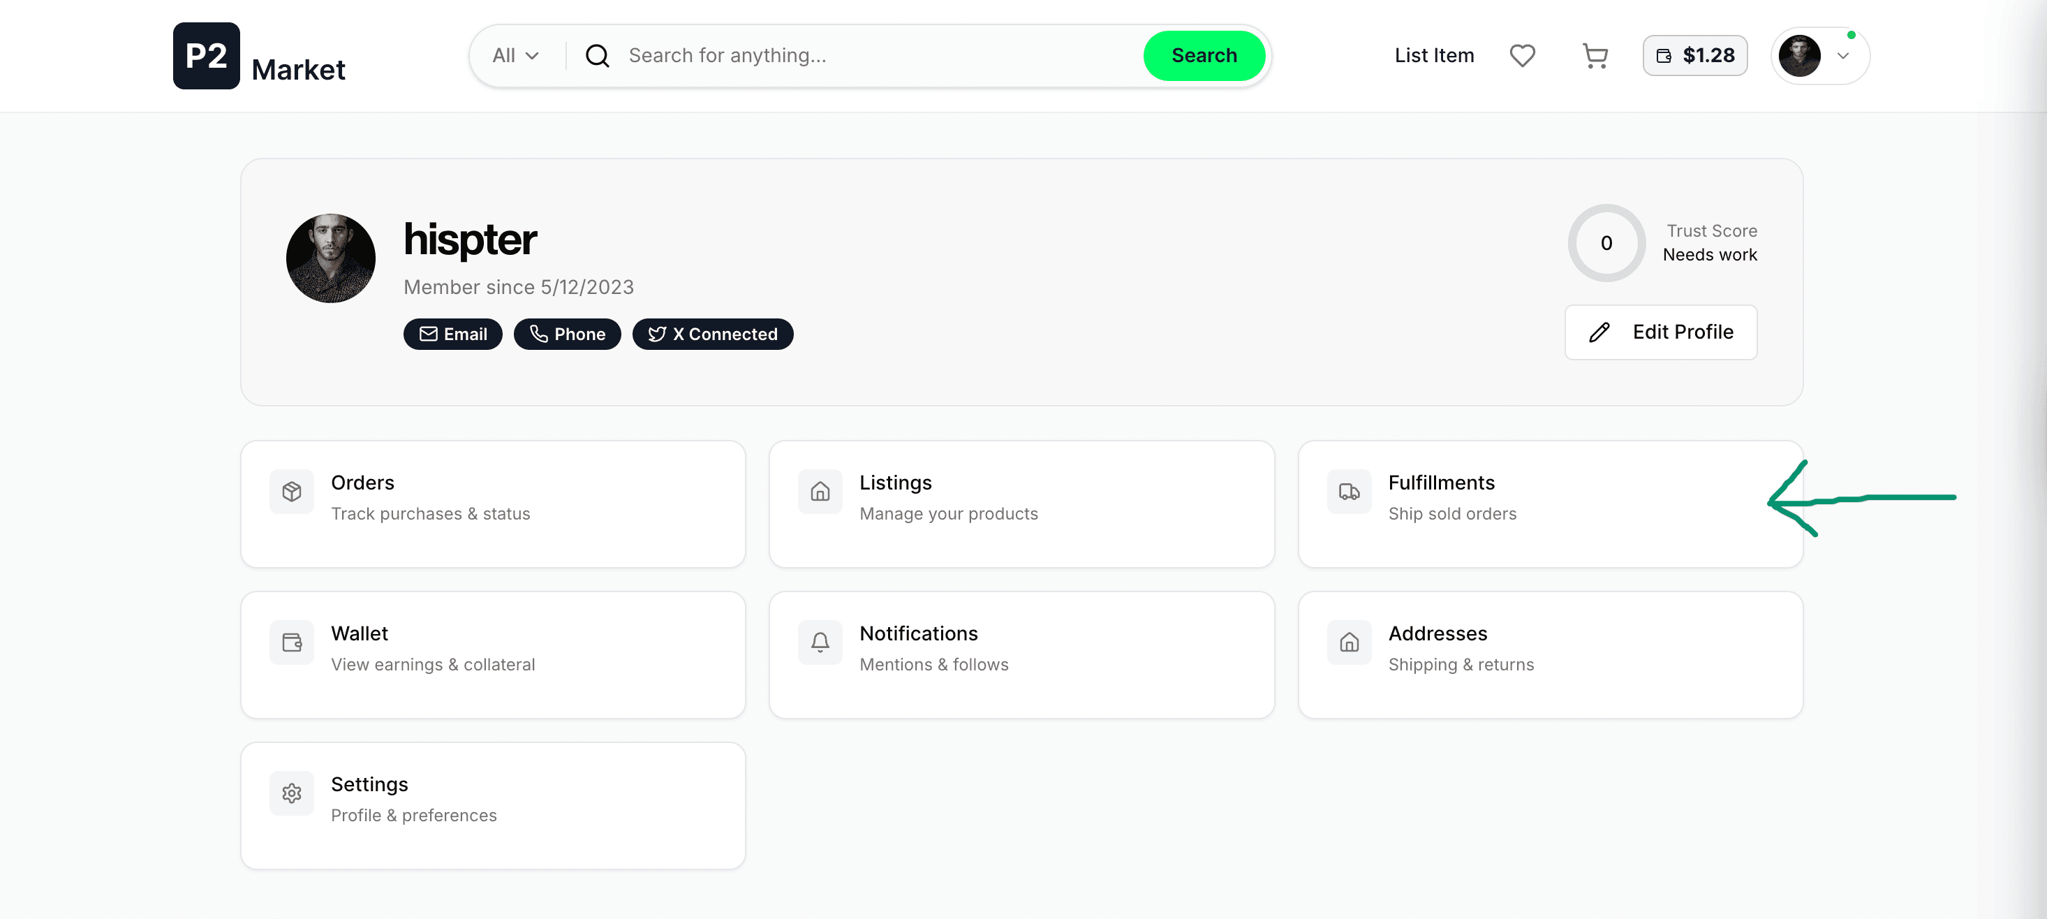Click the search magnifier icon
The height and width of the screenshot is (919, 2047).
pos(598,56)
